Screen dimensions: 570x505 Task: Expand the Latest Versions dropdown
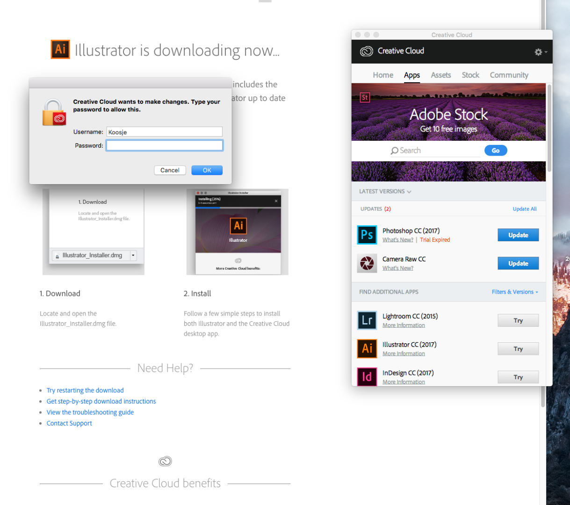385,191
